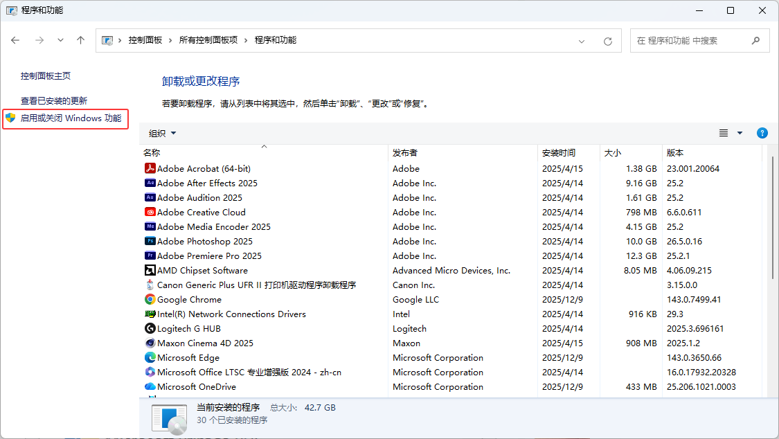Select the Adobe Premiere Pro 2025 icon
Screen dimensions: 779x439
[150, 256]
